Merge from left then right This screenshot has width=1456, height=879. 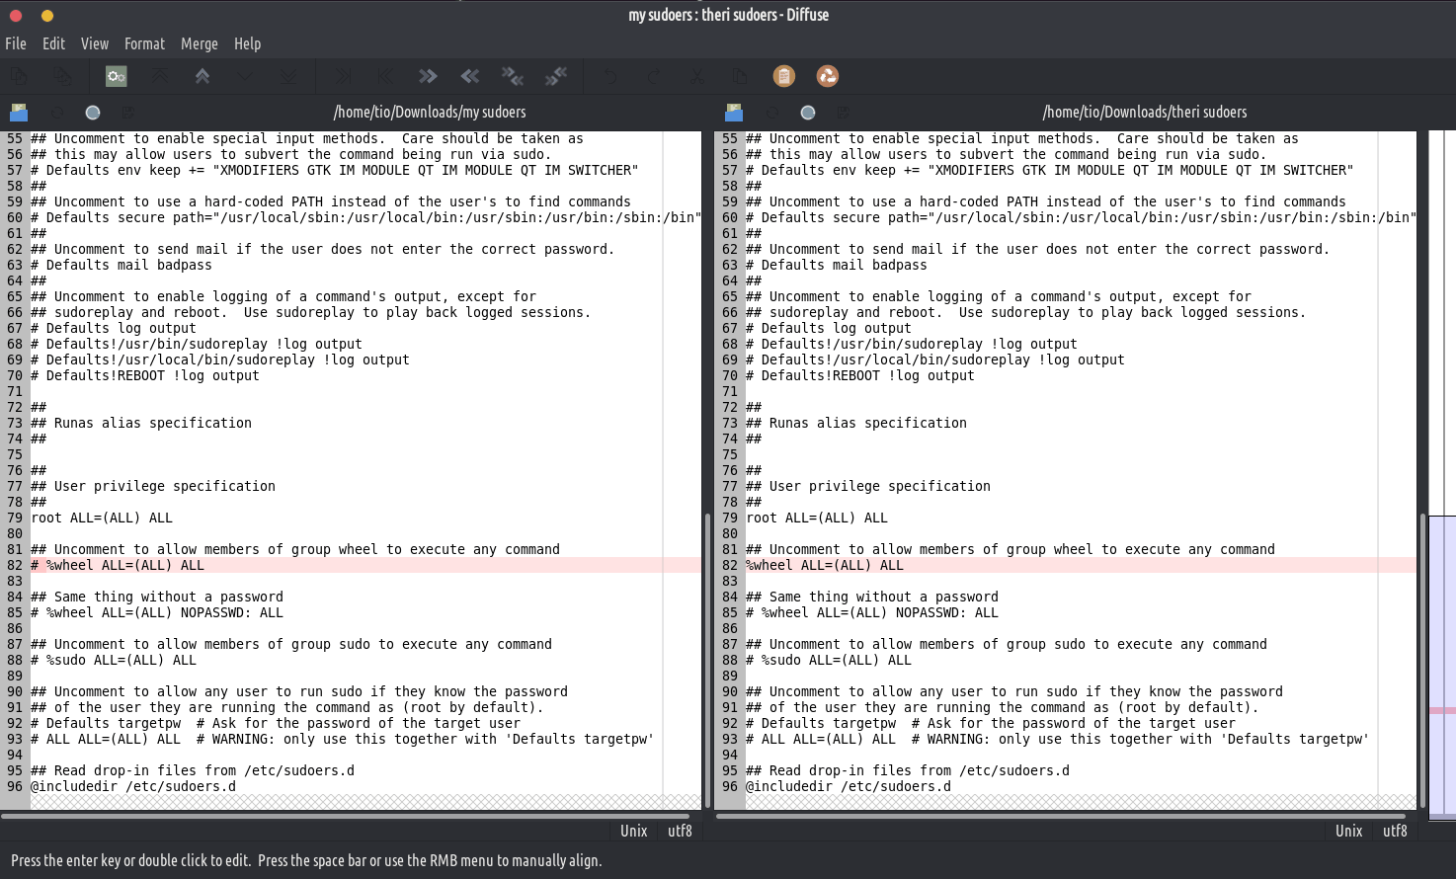pos(513,76)
